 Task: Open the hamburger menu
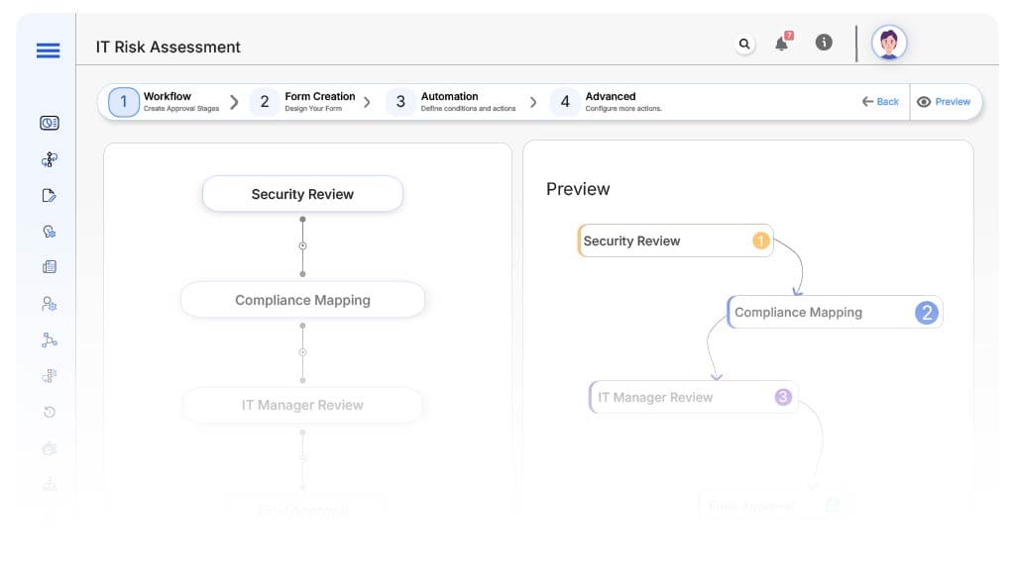click(x=48, y=51)
